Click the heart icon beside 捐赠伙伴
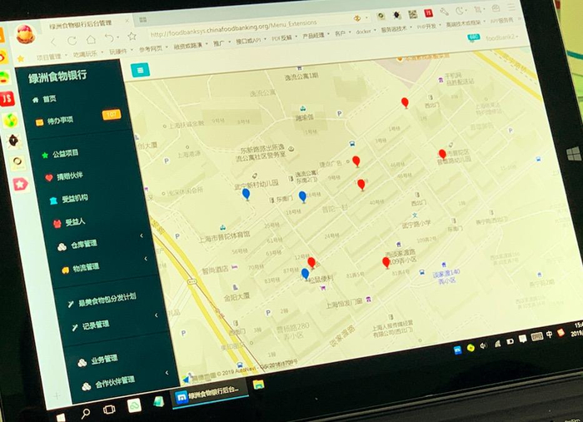The height and width of the screenshot is (422, 583). click(x=49, y=177)
